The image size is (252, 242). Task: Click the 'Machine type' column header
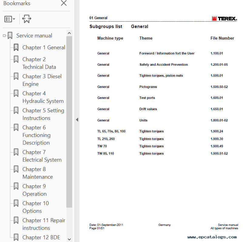(x=110, y=38)
